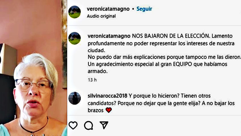Screen dimensions: 241x136
Task: Click the comment text Y porque lo hicieron?
Action: pyautogui.click(x=154, y=96)
